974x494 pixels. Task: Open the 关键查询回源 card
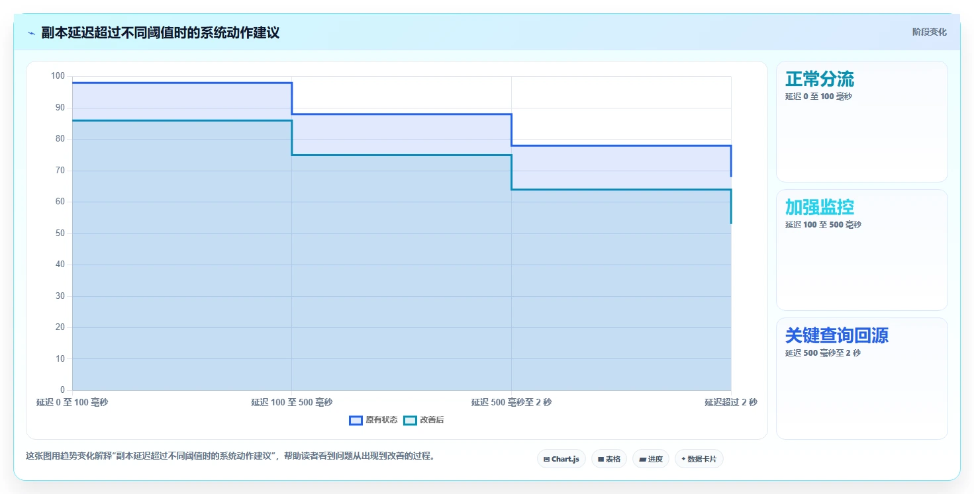point(861,378)
